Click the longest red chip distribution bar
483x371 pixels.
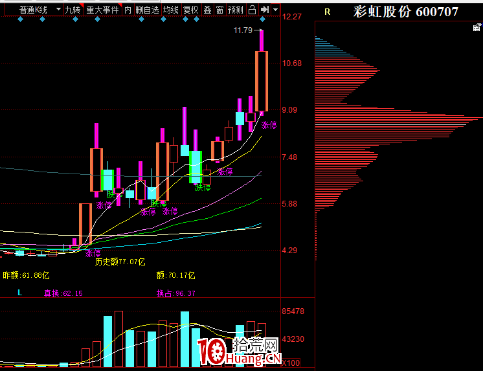[x=399, y=118]
